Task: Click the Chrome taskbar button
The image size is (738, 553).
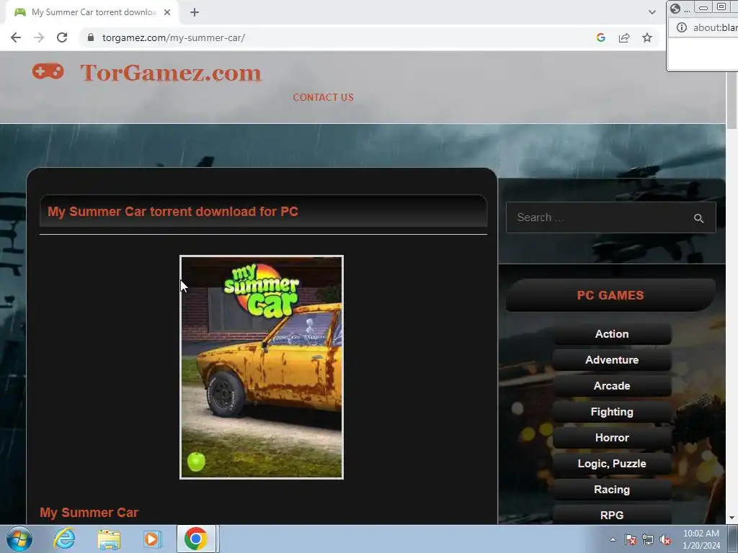Action: [196, 539]
